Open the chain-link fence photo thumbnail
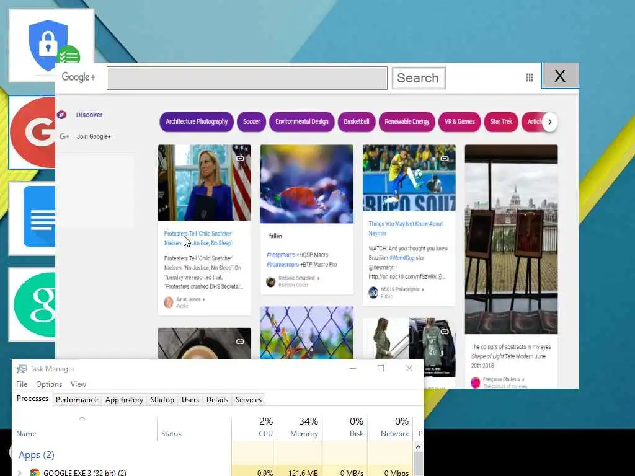The height and width of the screenshot is (476, 635). coord(306,333)
